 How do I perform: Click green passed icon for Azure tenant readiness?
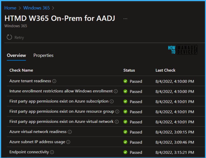[x=125, y=81]
